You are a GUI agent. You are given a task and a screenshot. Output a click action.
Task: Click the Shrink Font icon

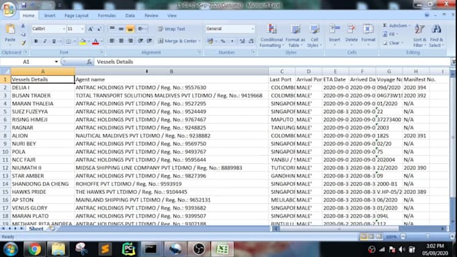point(99,29)
